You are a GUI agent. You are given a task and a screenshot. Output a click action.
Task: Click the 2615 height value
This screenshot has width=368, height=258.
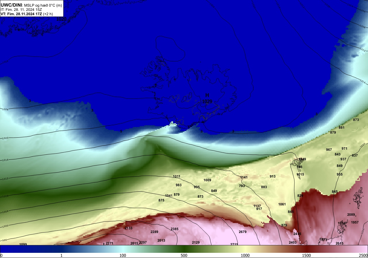click(340, 243)
